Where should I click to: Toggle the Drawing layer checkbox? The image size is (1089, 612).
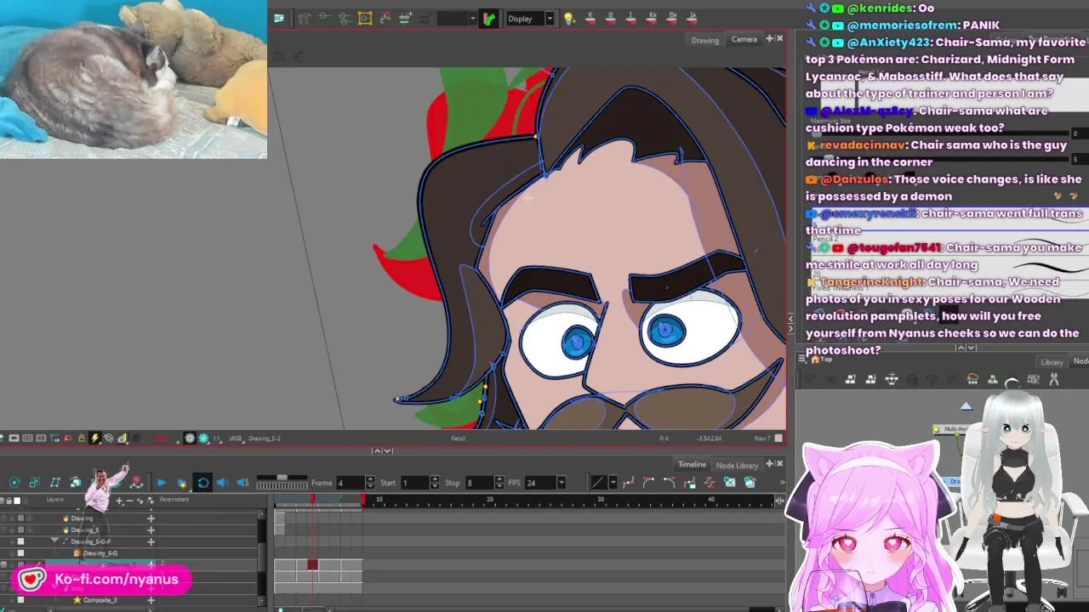pyautogui.click(x=20, y=518)
